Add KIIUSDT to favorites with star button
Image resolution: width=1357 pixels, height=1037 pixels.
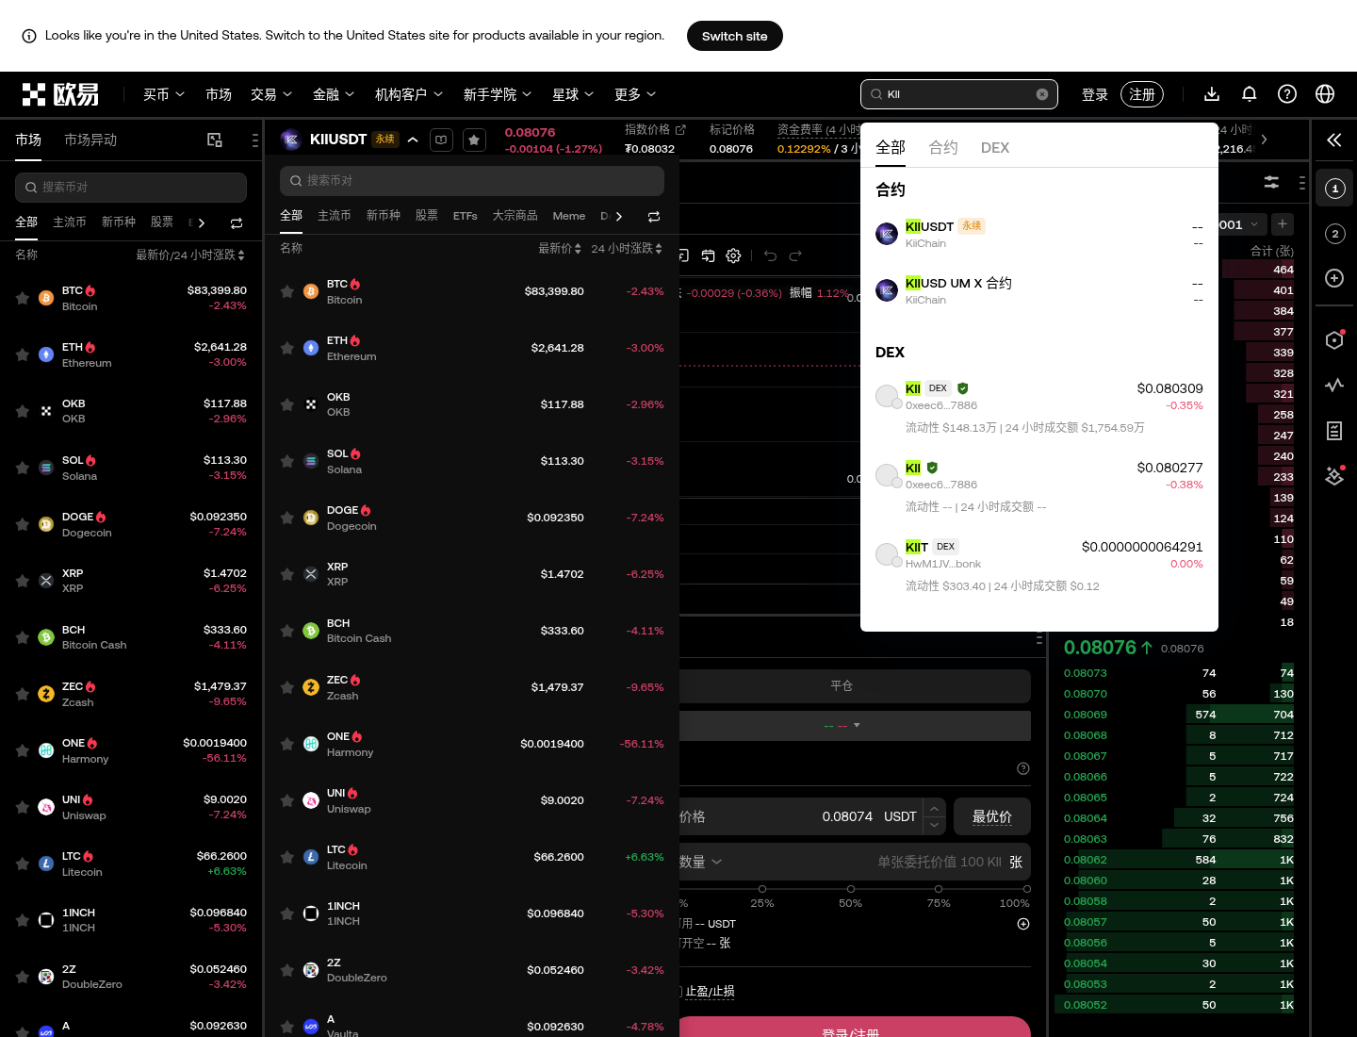[x=474, y=140]
